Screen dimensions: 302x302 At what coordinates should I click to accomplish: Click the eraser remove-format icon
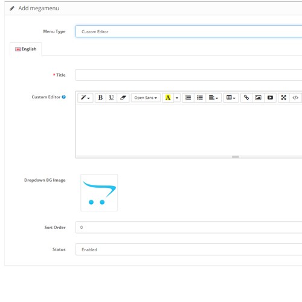coord(123,98)
